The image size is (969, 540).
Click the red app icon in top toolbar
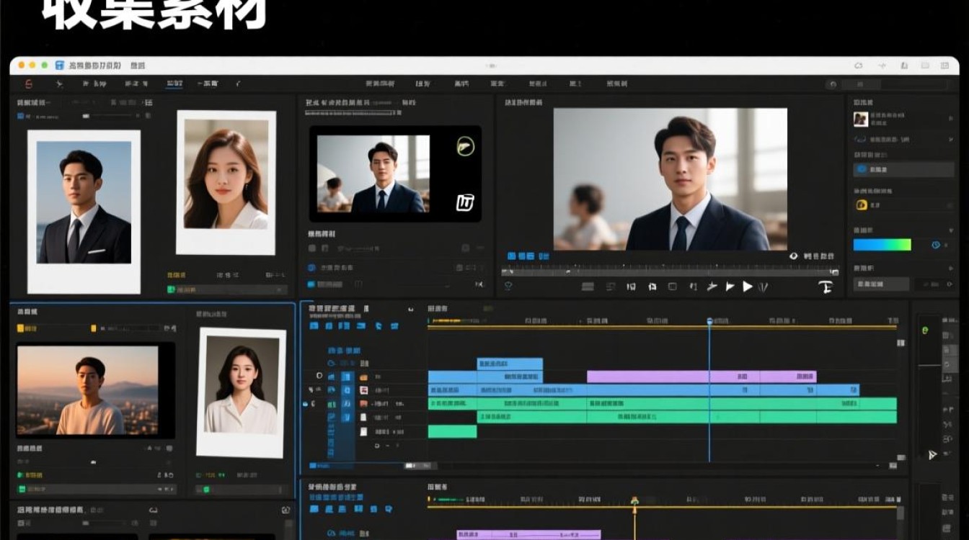tap(29, 84)
